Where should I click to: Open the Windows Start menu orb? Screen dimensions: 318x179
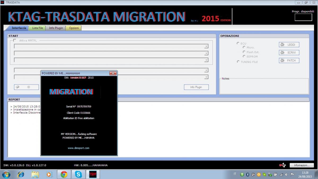point(6,174)
